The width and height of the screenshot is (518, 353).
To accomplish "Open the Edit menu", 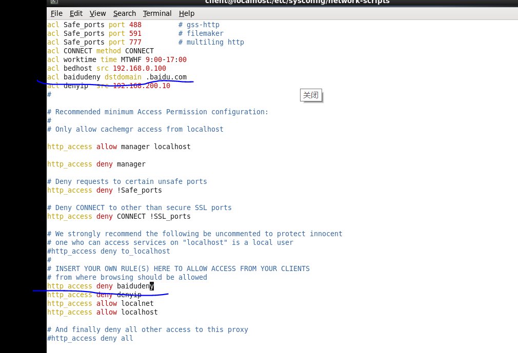I will point(76,13).
